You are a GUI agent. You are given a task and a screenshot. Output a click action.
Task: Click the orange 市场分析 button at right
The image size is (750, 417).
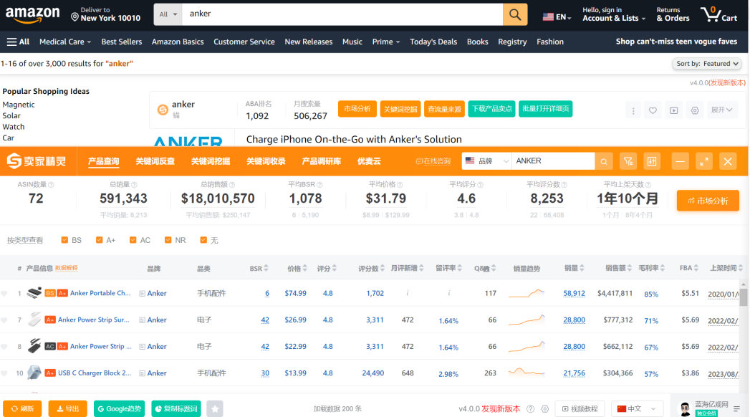707,201
